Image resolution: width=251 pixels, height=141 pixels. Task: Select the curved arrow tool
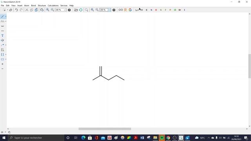pyautogui.click(x=2, y=45)
